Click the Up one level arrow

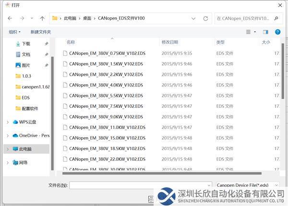click(x=42, y=18)
